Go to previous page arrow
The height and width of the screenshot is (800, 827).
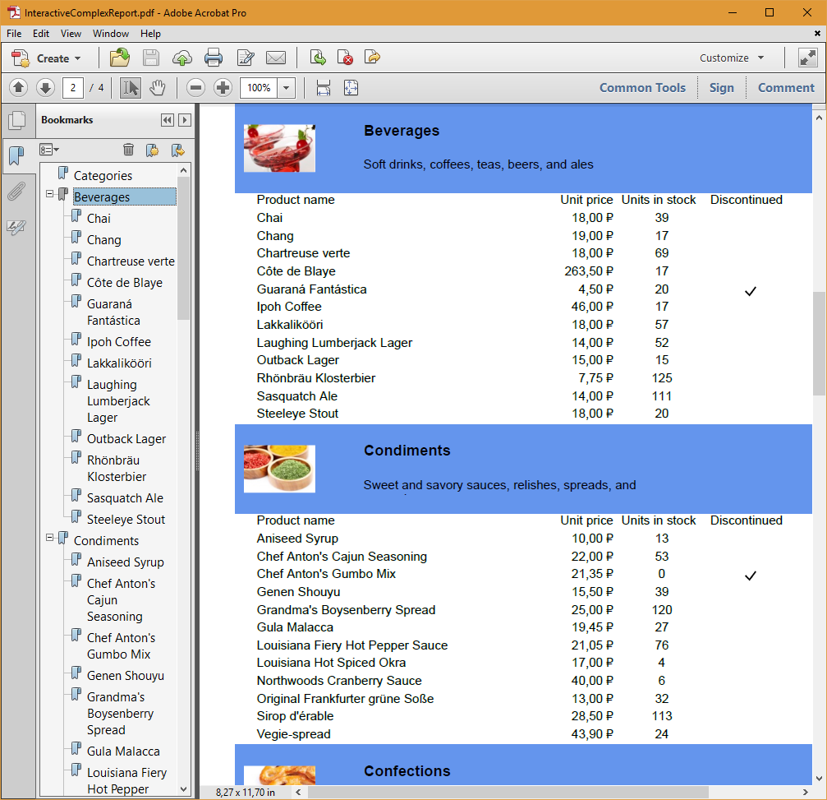point(18,88)
